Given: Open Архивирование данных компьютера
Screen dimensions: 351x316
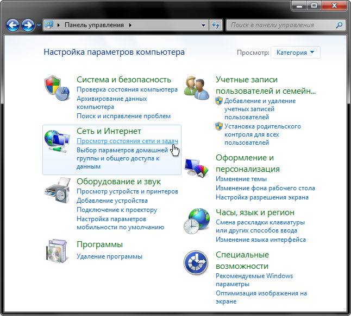Looking at the screenshot, I should pyautogui.click(x=112, y=103).
